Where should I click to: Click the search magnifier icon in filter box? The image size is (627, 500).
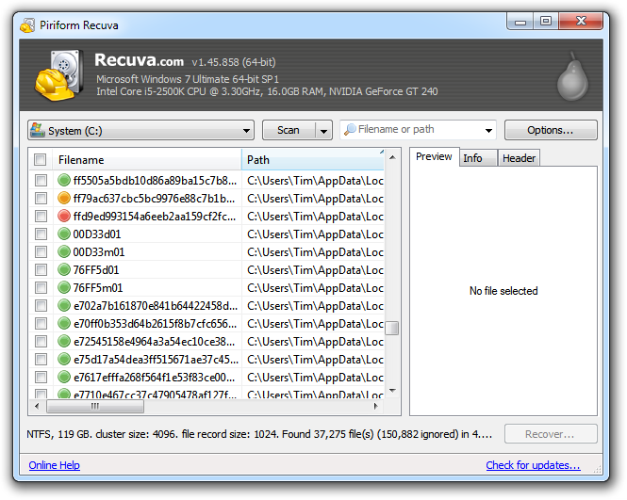pyautogui.click(x=349, y=130)
